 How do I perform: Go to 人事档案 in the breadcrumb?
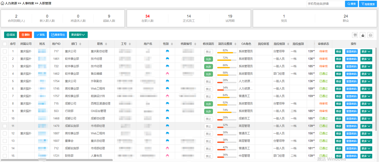pos(29,3)
